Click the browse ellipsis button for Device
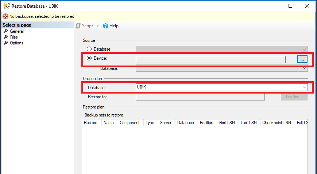Image resolution: width=317 pixels, height=174 pixels. click(x=302, y=59)
